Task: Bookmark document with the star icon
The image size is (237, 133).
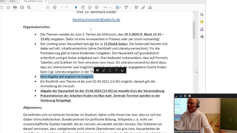Action: [x=8, y=7]
